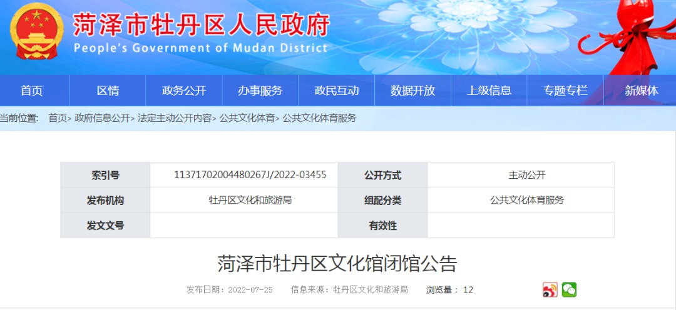
Task: Click publish date 2022-07-25
Action: point(250,290)
